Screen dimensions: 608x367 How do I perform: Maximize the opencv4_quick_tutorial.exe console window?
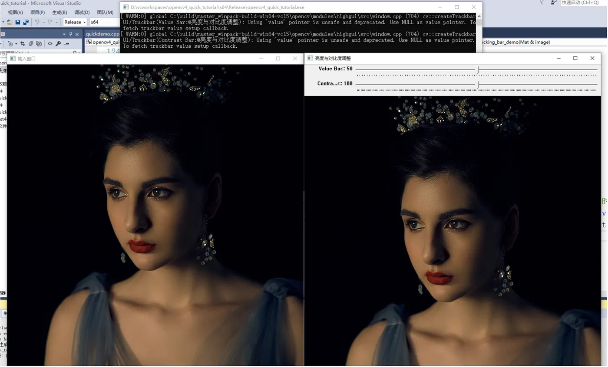click(456, 7)
